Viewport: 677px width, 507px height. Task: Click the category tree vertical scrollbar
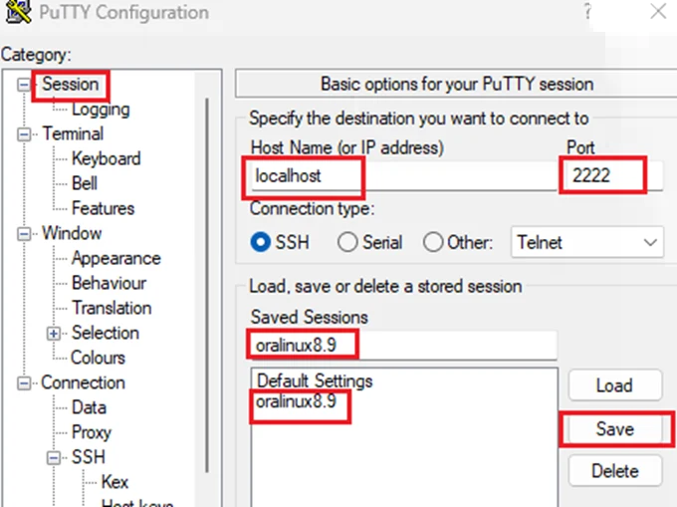[x=207, y=285]
